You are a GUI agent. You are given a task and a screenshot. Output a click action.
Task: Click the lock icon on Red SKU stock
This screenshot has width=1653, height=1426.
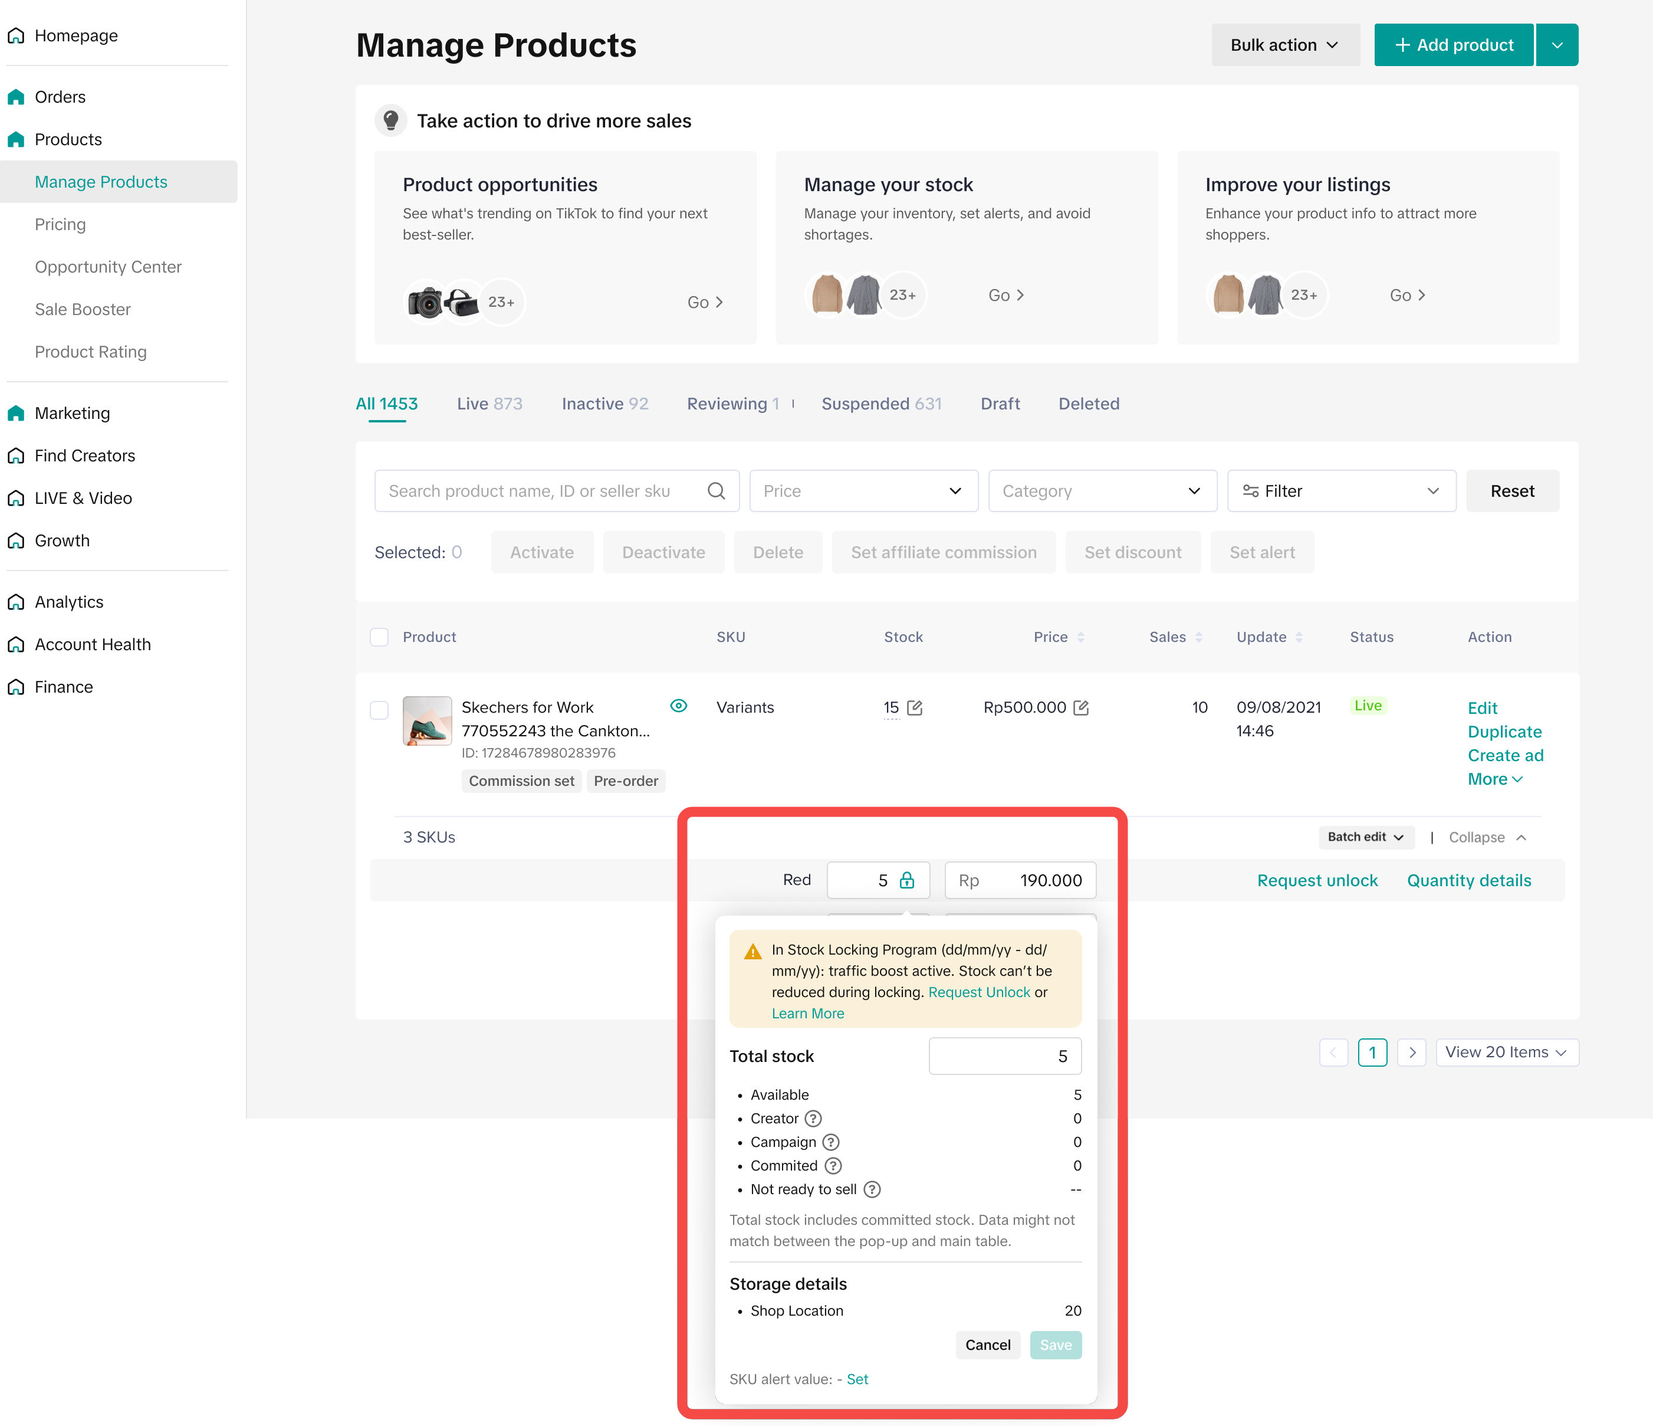[x=907, y=880]
